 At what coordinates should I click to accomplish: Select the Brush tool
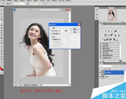(x=2, y=28)
